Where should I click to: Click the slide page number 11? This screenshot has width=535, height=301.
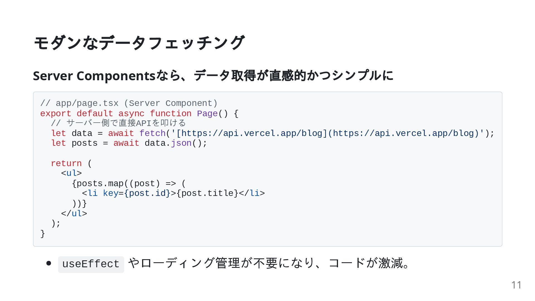point(516,285)
